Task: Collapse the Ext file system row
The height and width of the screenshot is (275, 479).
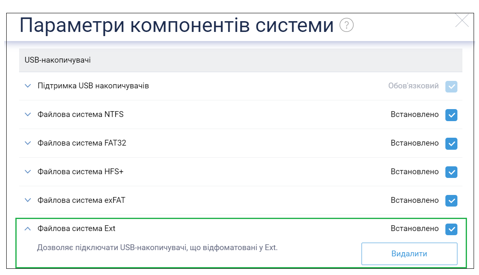Action: (28, 229)
